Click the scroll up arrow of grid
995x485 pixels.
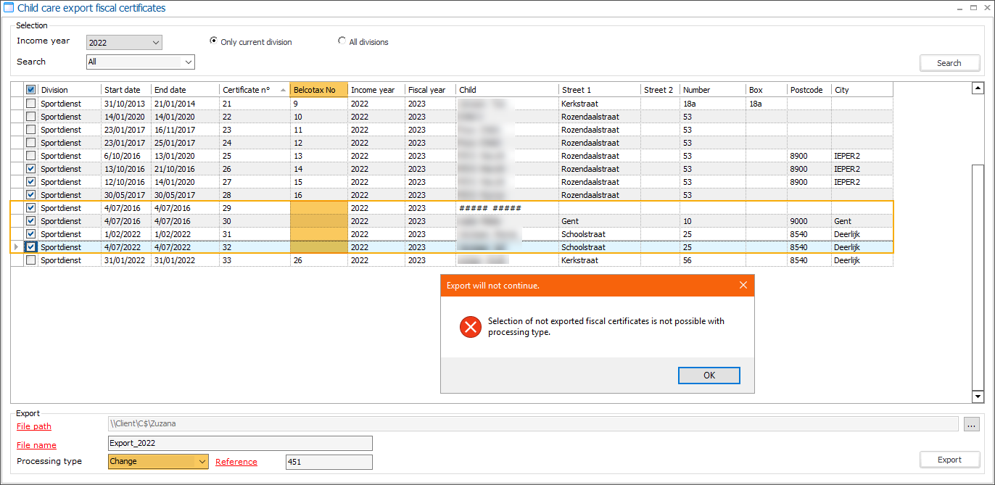click(978, 88)
